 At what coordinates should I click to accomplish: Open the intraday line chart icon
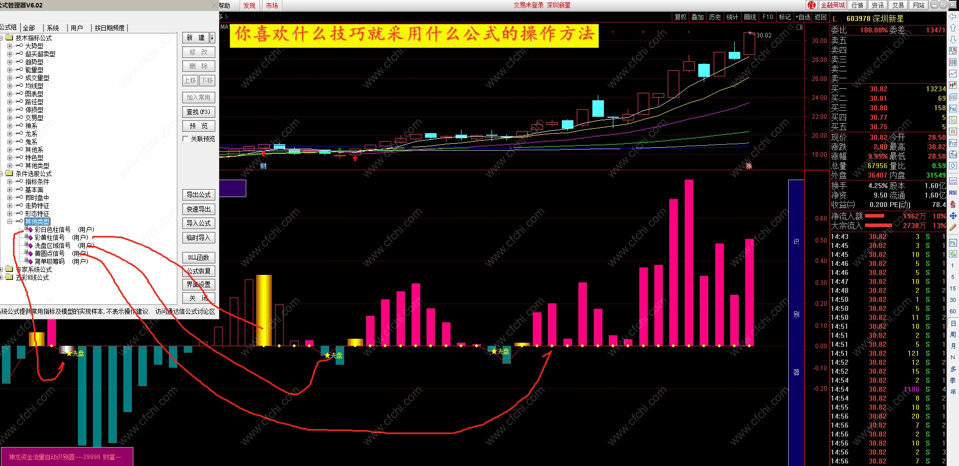click(953, 74)
